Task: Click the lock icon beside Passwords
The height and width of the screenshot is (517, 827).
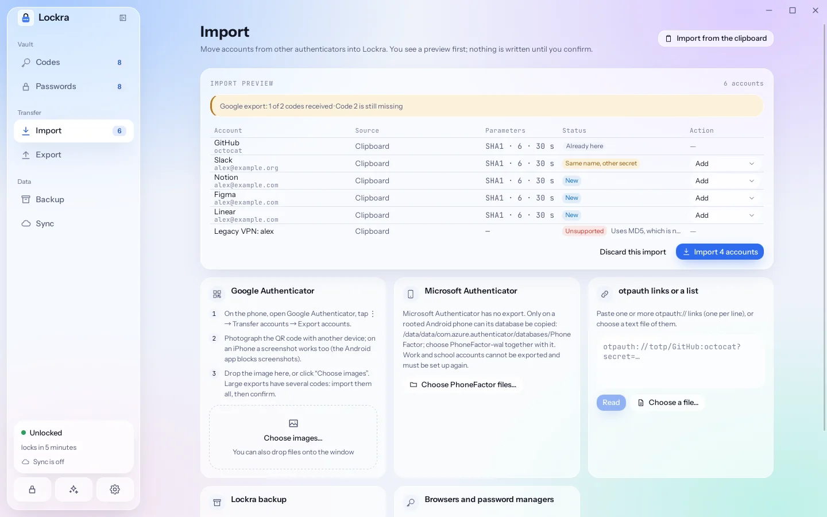Action: coord(26,87)
